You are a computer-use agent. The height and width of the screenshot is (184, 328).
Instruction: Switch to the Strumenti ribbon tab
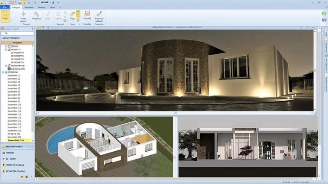pyautogui.click(x=29, y=7)
